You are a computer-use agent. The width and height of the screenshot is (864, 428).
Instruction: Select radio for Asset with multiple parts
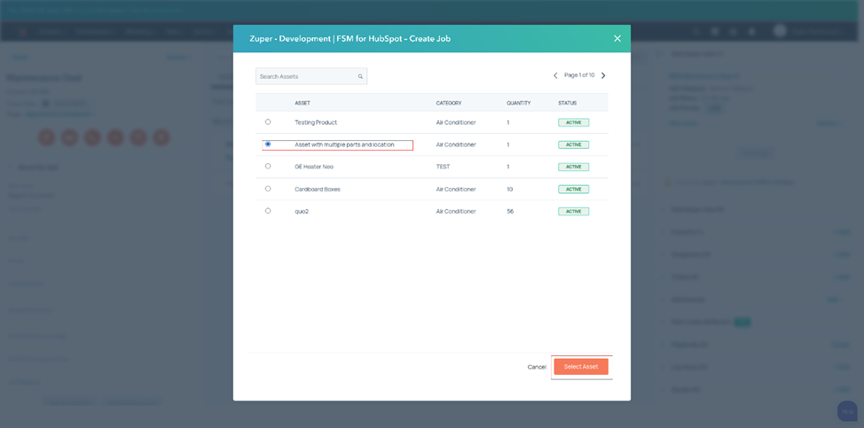pos(268,144)
